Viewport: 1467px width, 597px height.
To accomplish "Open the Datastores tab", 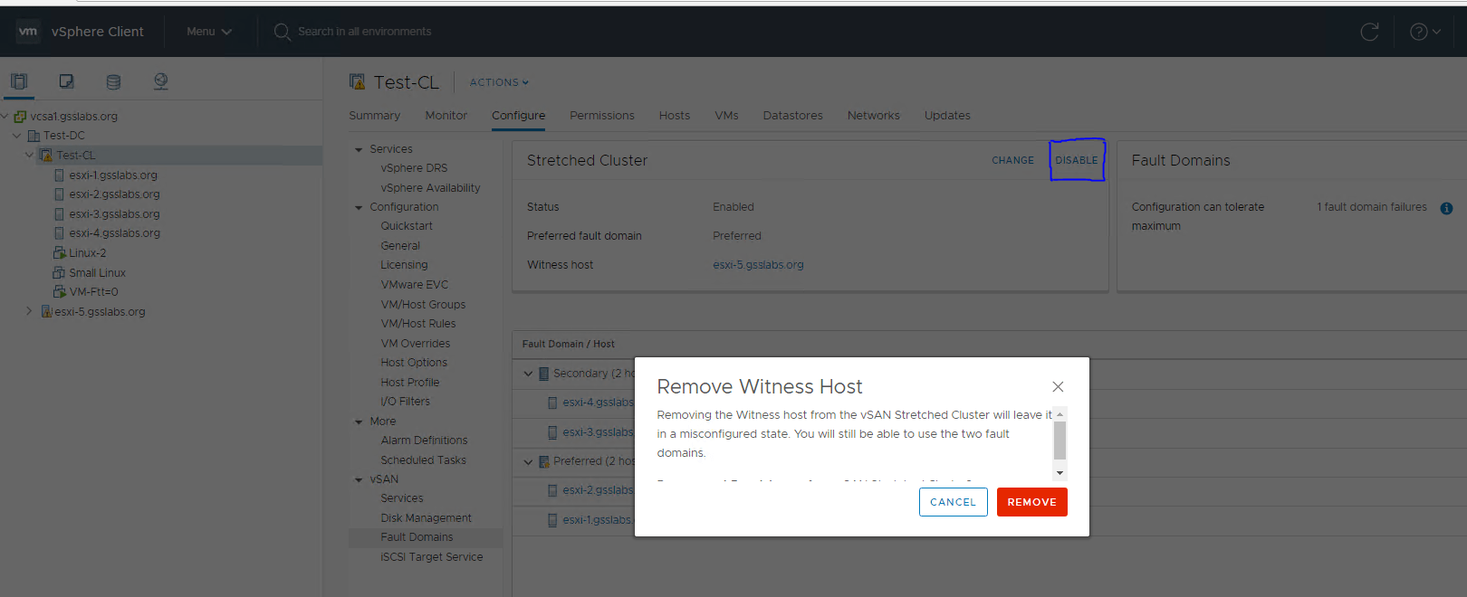I will (792, 116).
